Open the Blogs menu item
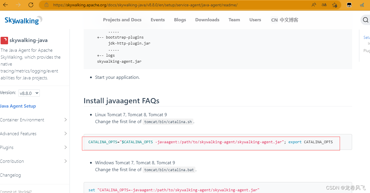Viewport: 370px width, 193px height. coord(180,20)
